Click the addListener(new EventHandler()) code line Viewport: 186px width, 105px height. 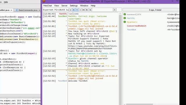pyautogui.click(x=19, y=39)
